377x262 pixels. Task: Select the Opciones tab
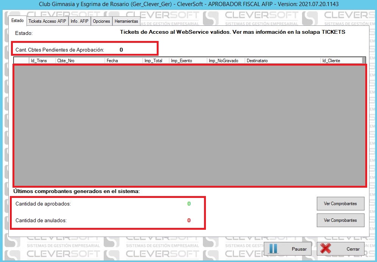101,21
